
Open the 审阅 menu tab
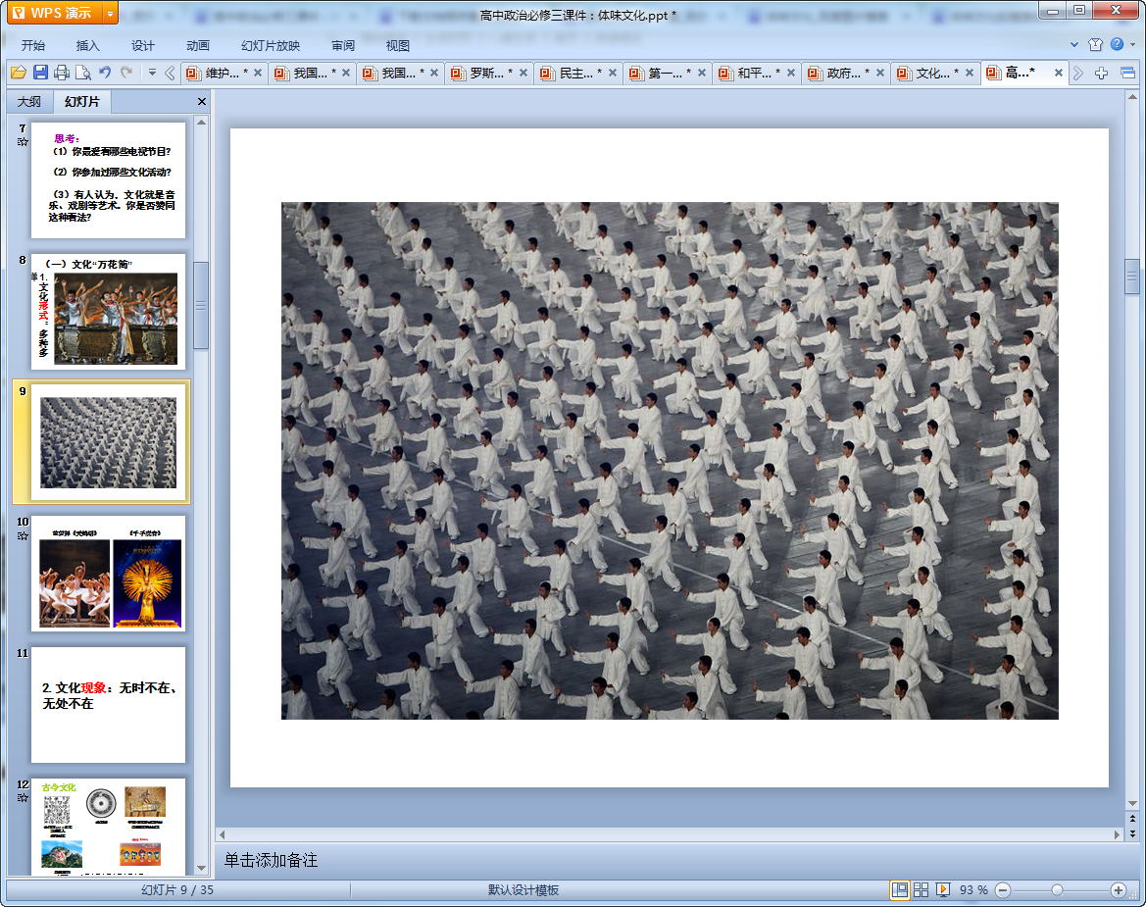coord(343,45)
